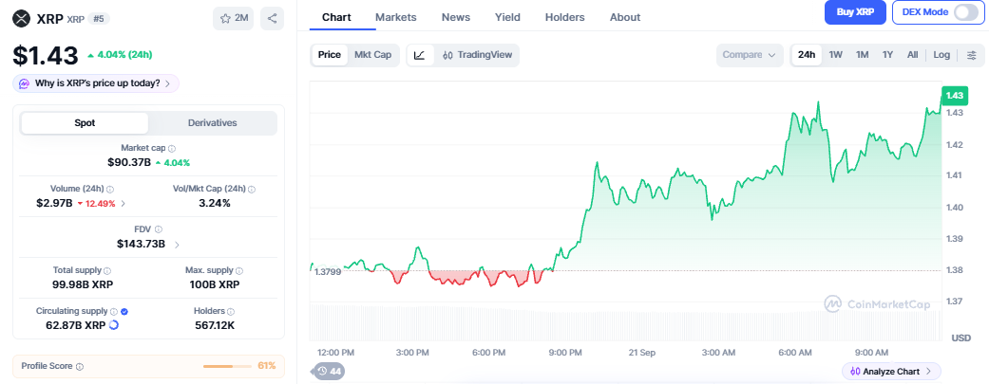Set chart range to All

point(913,55)
